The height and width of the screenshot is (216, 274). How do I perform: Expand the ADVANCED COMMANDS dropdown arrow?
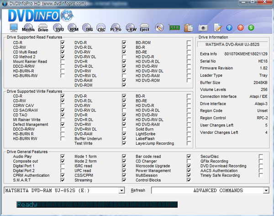click(266, 190)
